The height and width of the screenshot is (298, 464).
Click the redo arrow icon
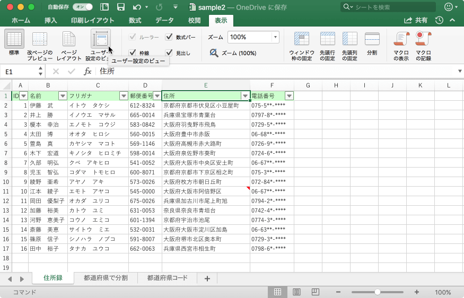pos(159,7)
